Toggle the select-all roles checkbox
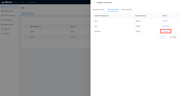181x96 pixels. click(26, 27)
